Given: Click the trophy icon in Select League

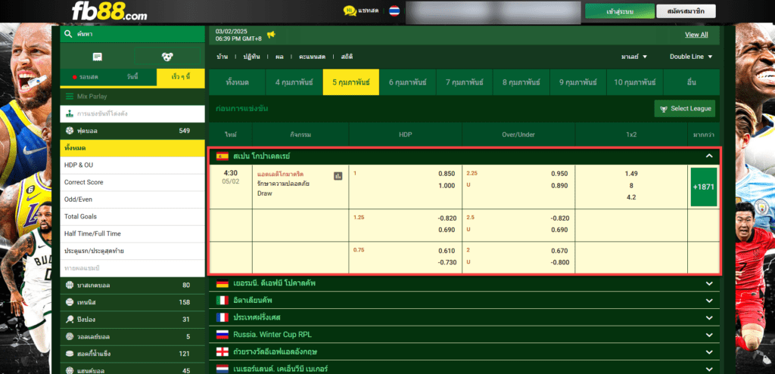Looking at the screenshot, I should pyautogui.click(x=663, y=109).
